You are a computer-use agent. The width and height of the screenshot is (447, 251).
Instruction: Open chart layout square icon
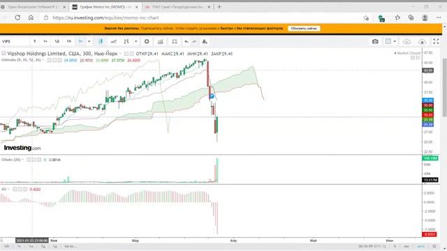388,42
